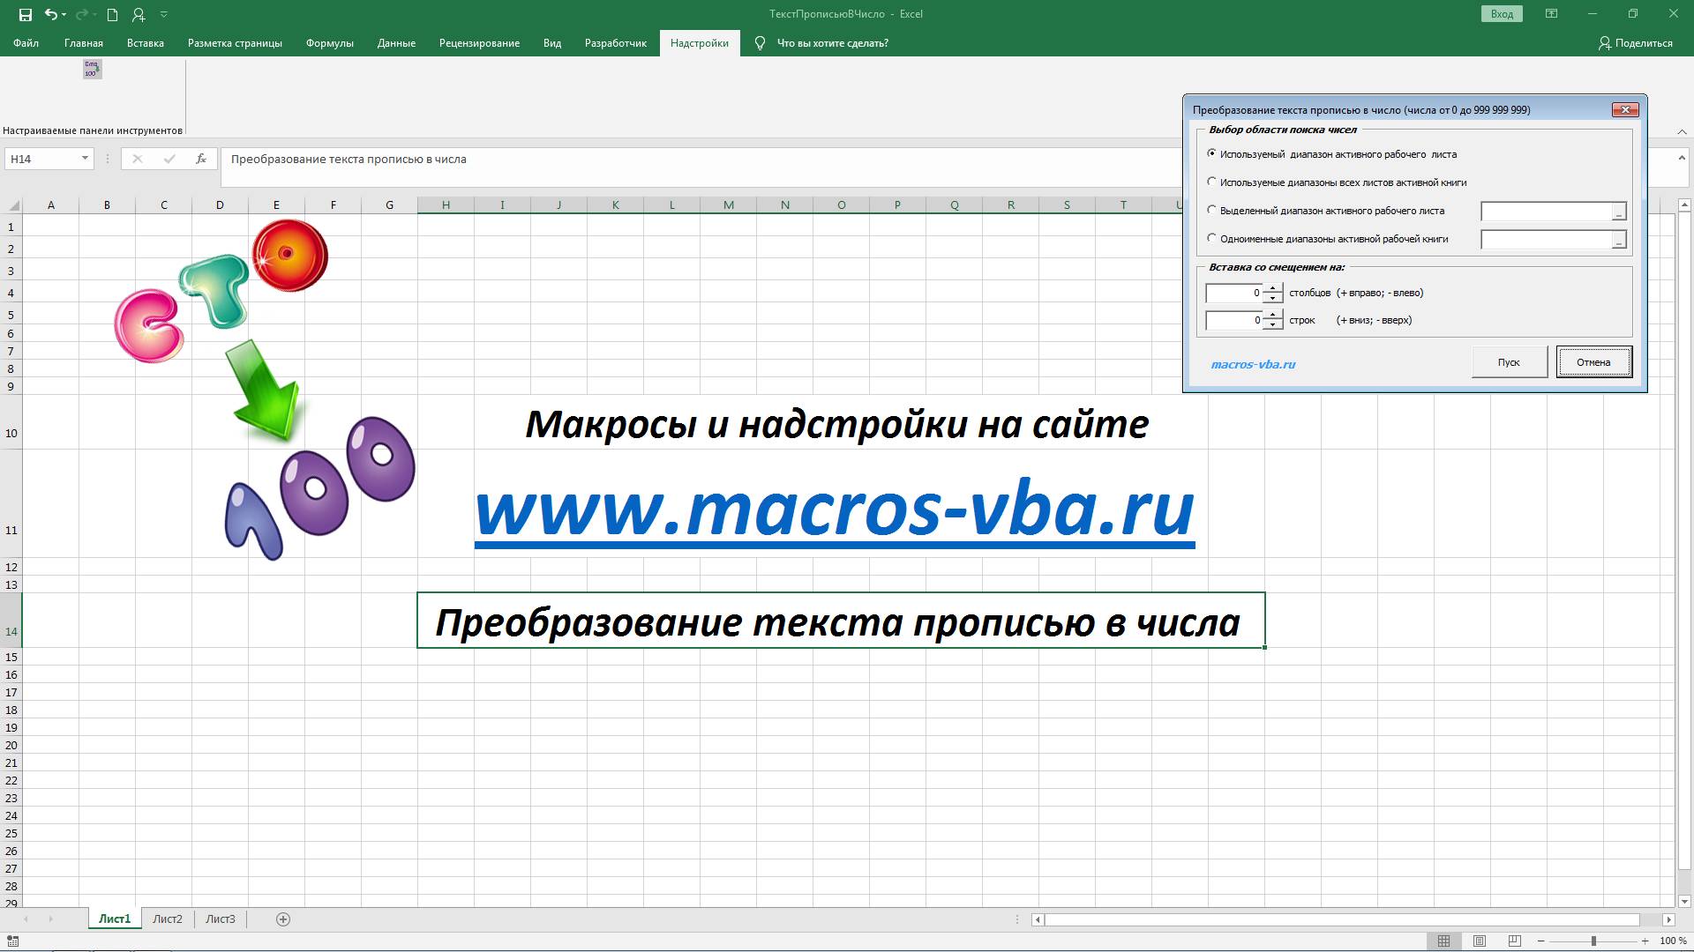Click the Undo arrow icon
The image size is (1694, 952).
coord(51,14)
